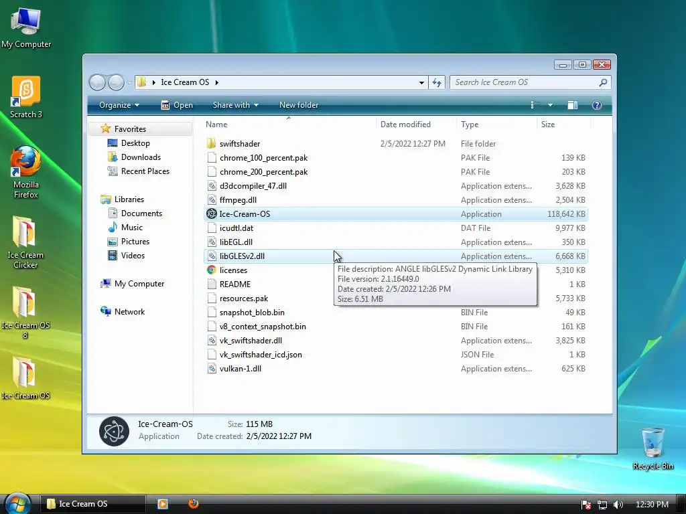Screen dimensions: 686x514
Task: Click the network tray icon
Action: point(602,505)
